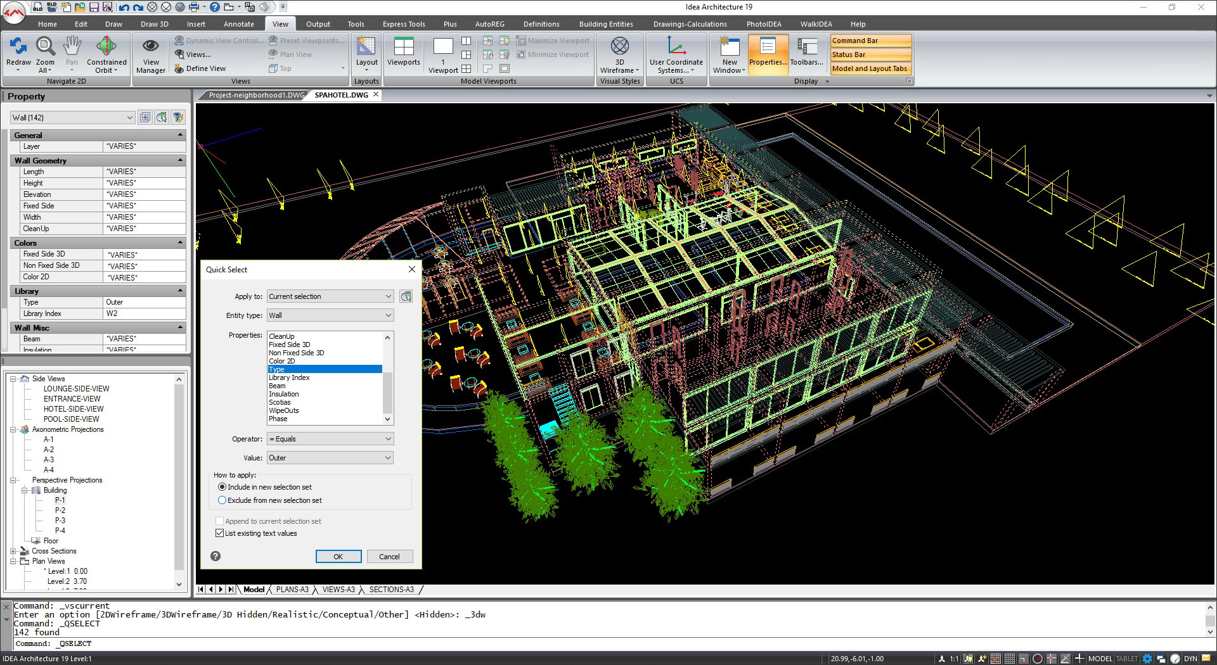Click the Undo arrow in quick access toolbar
This screenshot has width=1217, height=665.
coord(123,7)
